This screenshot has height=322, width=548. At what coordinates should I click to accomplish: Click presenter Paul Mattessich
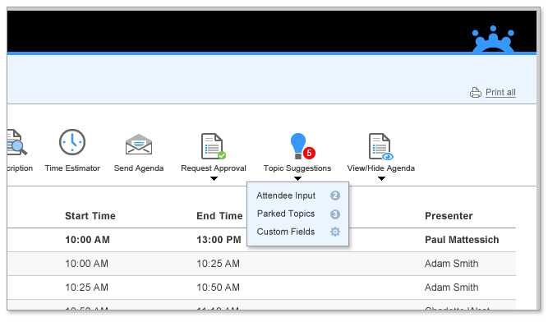462,240
